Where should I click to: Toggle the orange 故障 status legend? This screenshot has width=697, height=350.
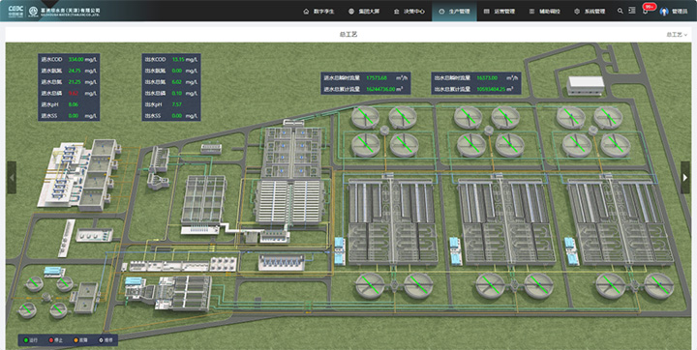point(80,340)
